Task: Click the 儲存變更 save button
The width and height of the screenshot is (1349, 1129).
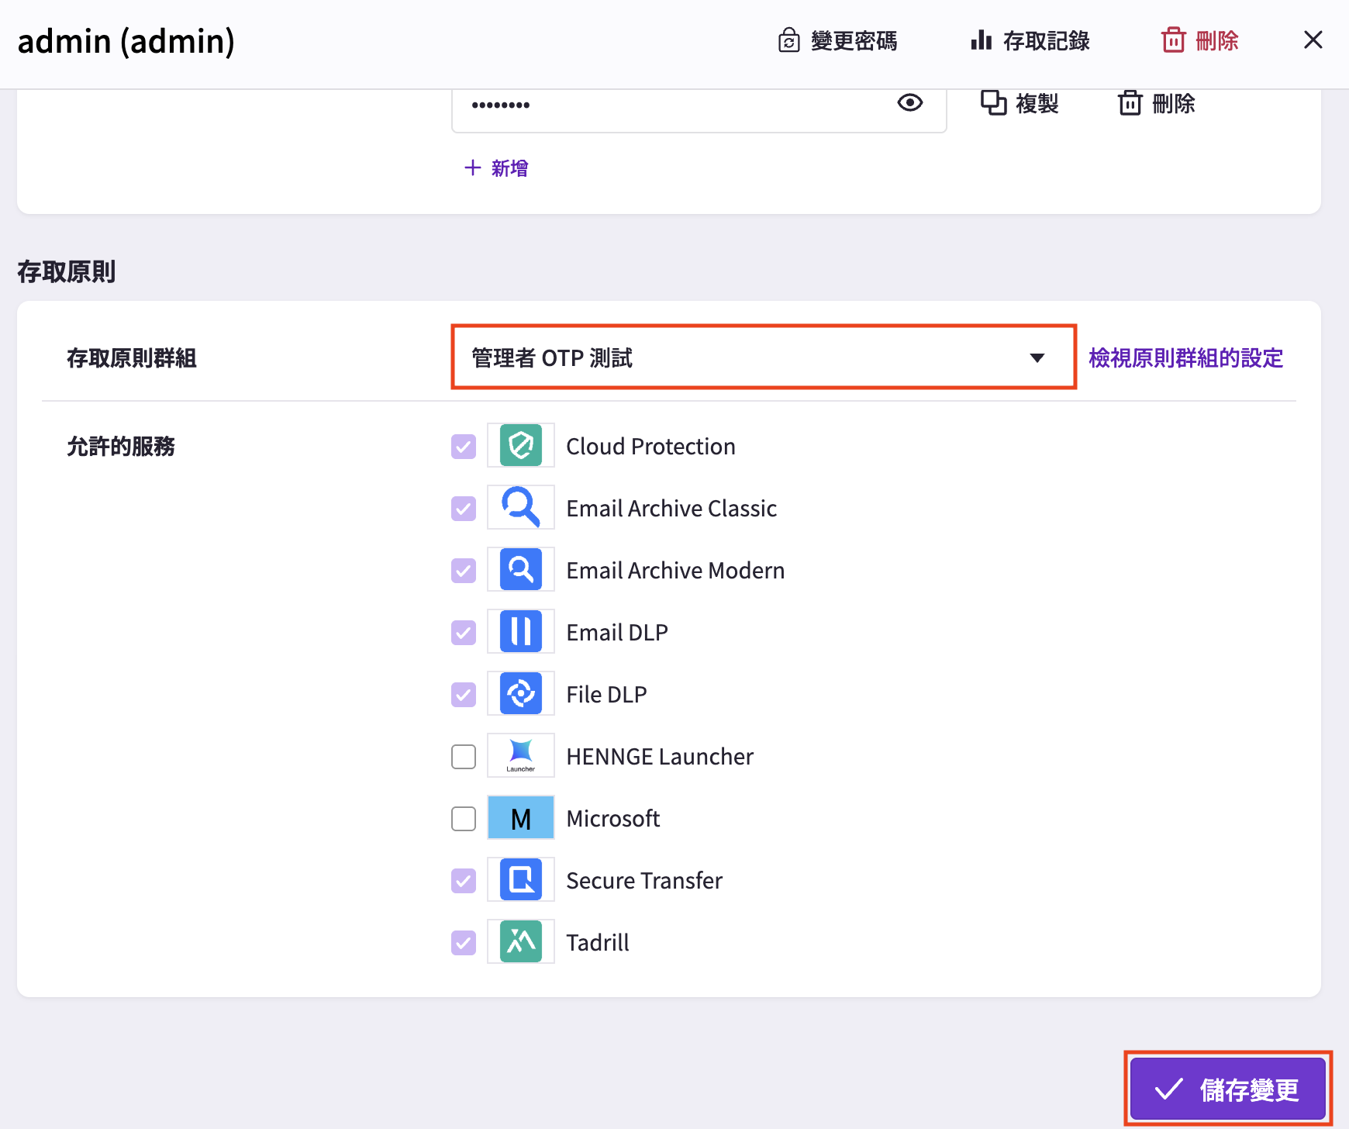Action: 1228,1089
